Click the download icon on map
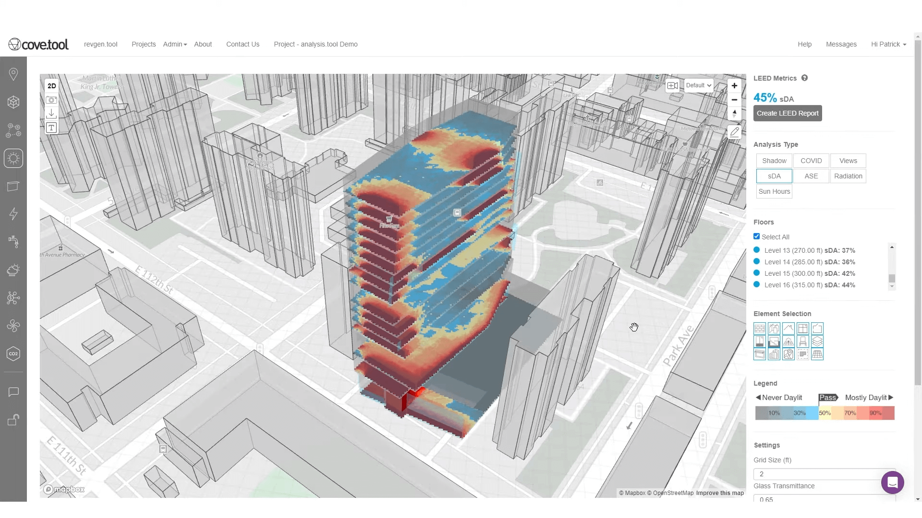 [51, 114]
